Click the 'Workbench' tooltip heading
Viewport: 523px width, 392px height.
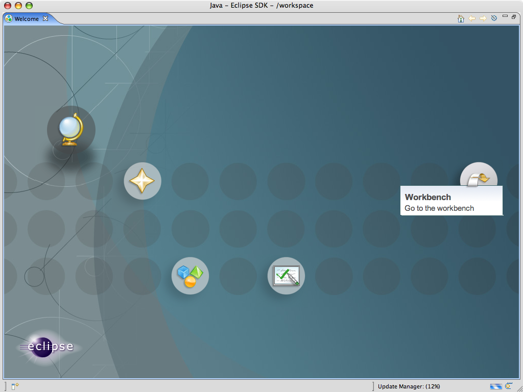point(427,197)
